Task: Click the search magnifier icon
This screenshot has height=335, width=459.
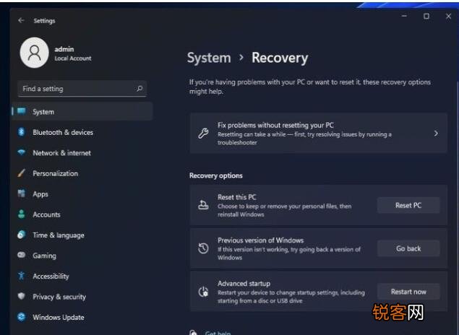Action: [140, 88]
